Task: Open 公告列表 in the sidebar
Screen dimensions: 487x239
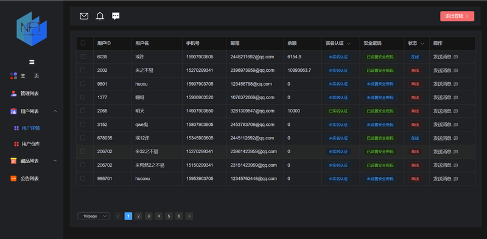Action: (x=29, y=178)
